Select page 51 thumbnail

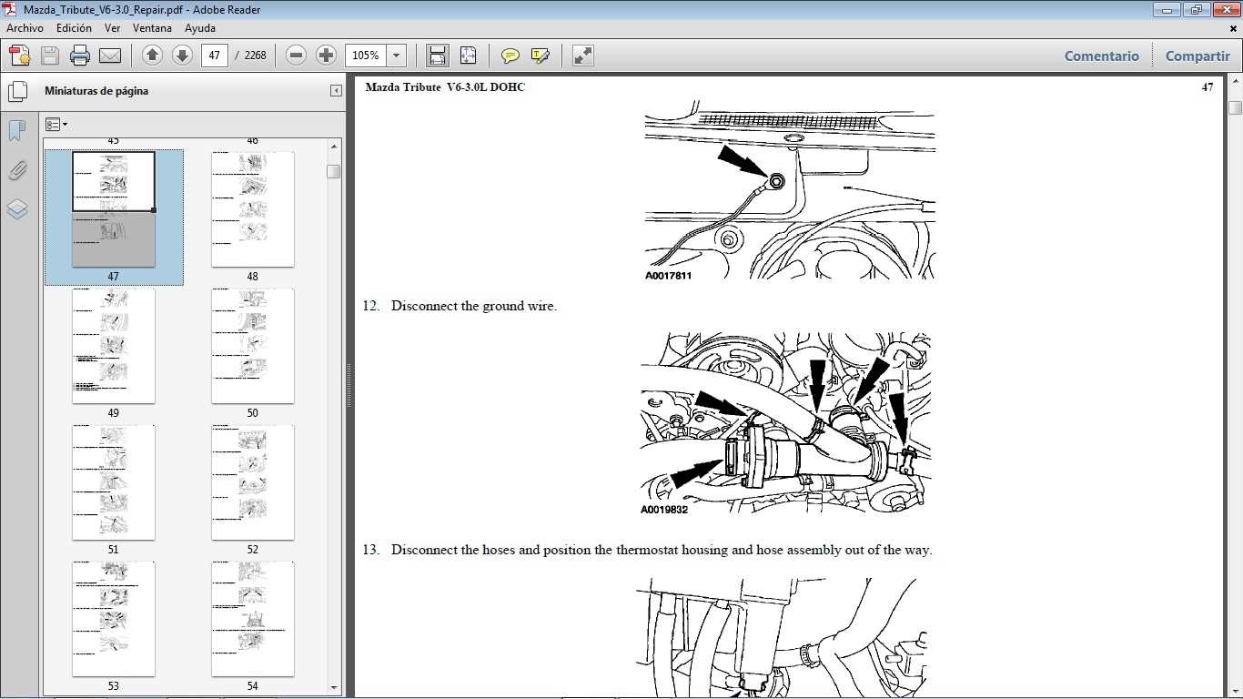click(x=114, y=482)
